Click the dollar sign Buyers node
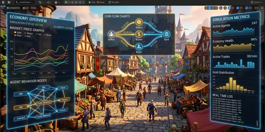 pyautogui.click(x=139, y=34)
